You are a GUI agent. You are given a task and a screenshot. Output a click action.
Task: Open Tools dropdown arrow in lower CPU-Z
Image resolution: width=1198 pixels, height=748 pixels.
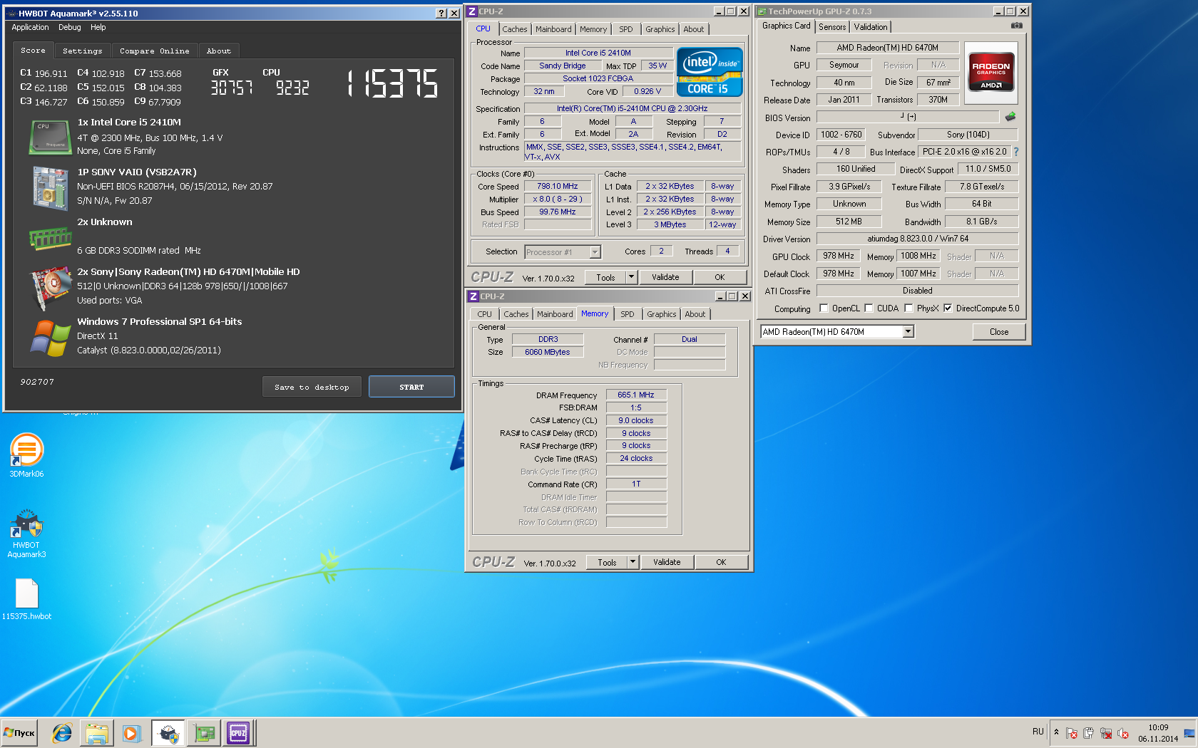tap(633, 562)
